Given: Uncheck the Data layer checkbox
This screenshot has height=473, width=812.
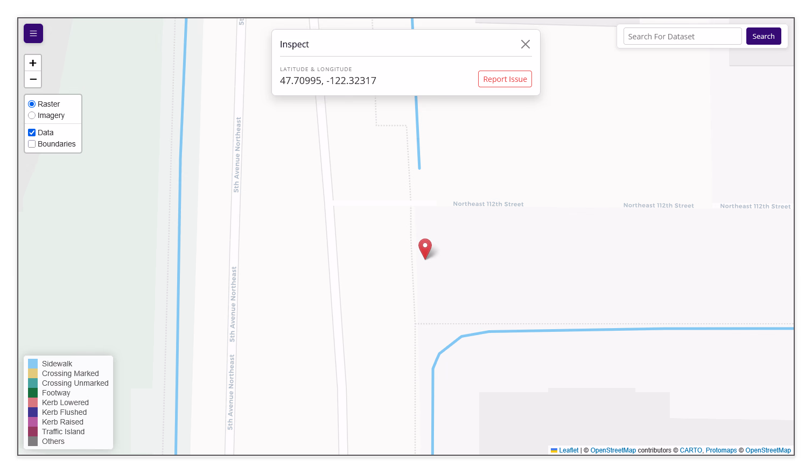Looking at the screenshot, I should pos(32,133).
